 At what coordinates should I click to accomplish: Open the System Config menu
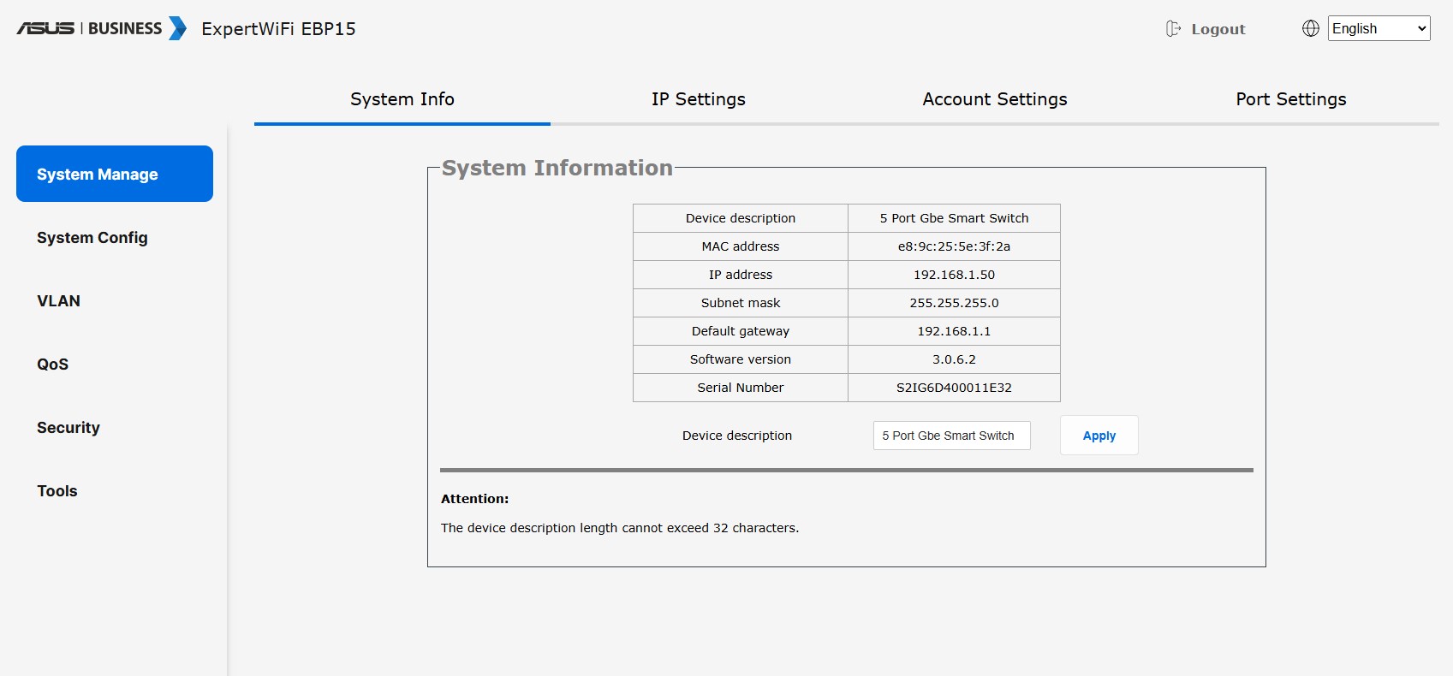pos(92,238)
